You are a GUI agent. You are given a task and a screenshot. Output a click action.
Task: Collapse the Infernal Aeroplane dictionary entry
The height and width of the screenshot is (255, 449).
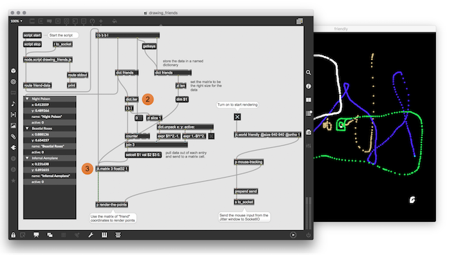[28, 158]
